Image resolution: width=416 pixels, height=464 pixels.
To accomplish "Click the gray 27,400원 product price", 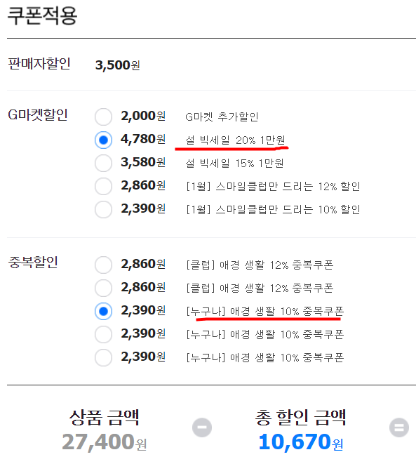I will click(x=104, y=442).
